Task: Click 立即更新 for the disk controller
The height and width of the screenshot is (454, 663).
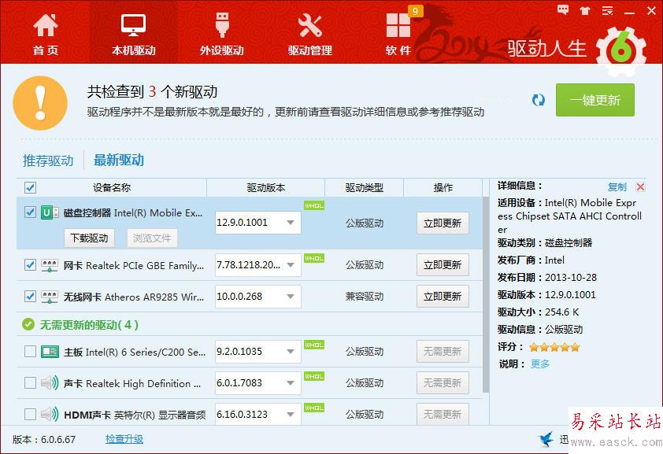Action: (x=443, y=223)
